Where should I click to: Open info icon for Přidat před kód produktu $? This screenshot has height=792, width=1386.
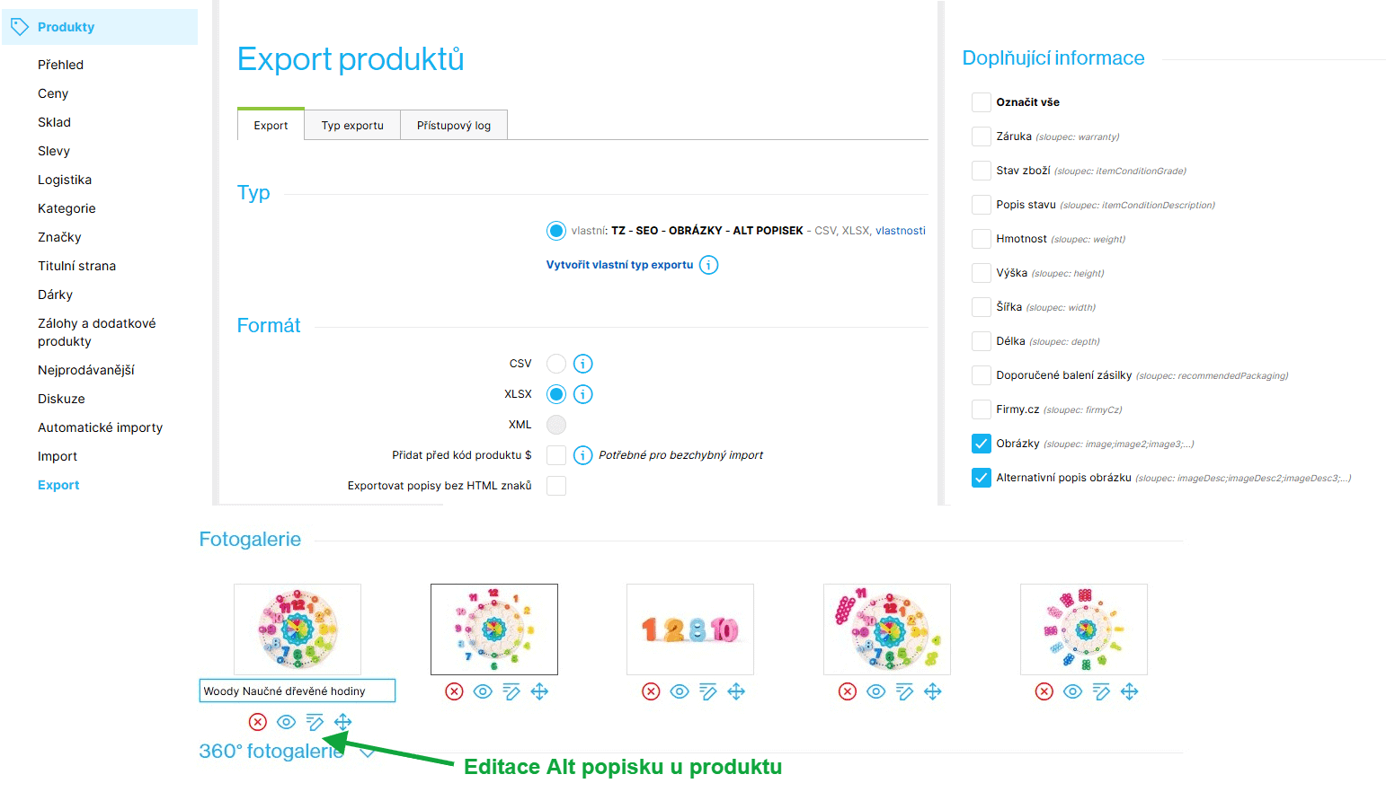click(582, 454)
